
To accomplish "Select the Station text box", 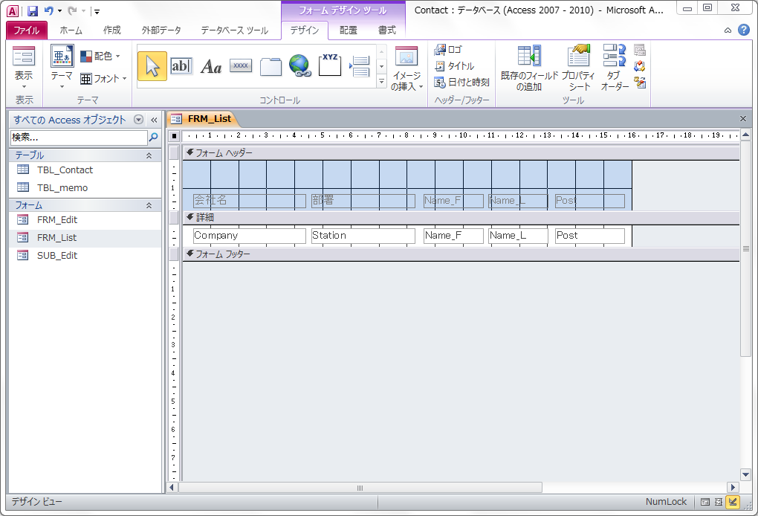I will click(x=363, y=236).
